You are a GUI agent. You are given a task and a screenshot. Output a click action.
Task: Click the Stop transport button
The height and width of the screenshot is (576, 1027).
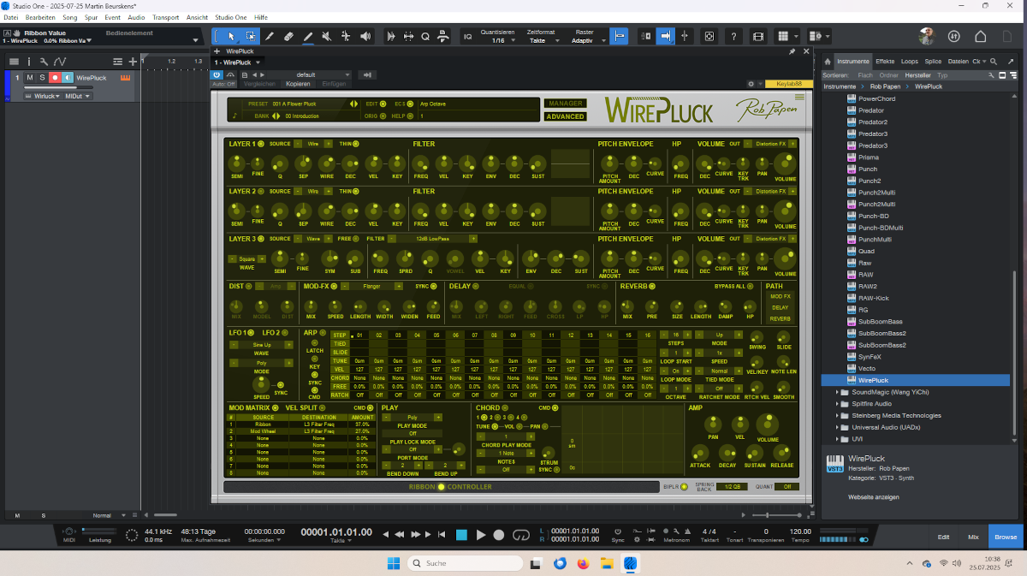(x=461, y=535)
